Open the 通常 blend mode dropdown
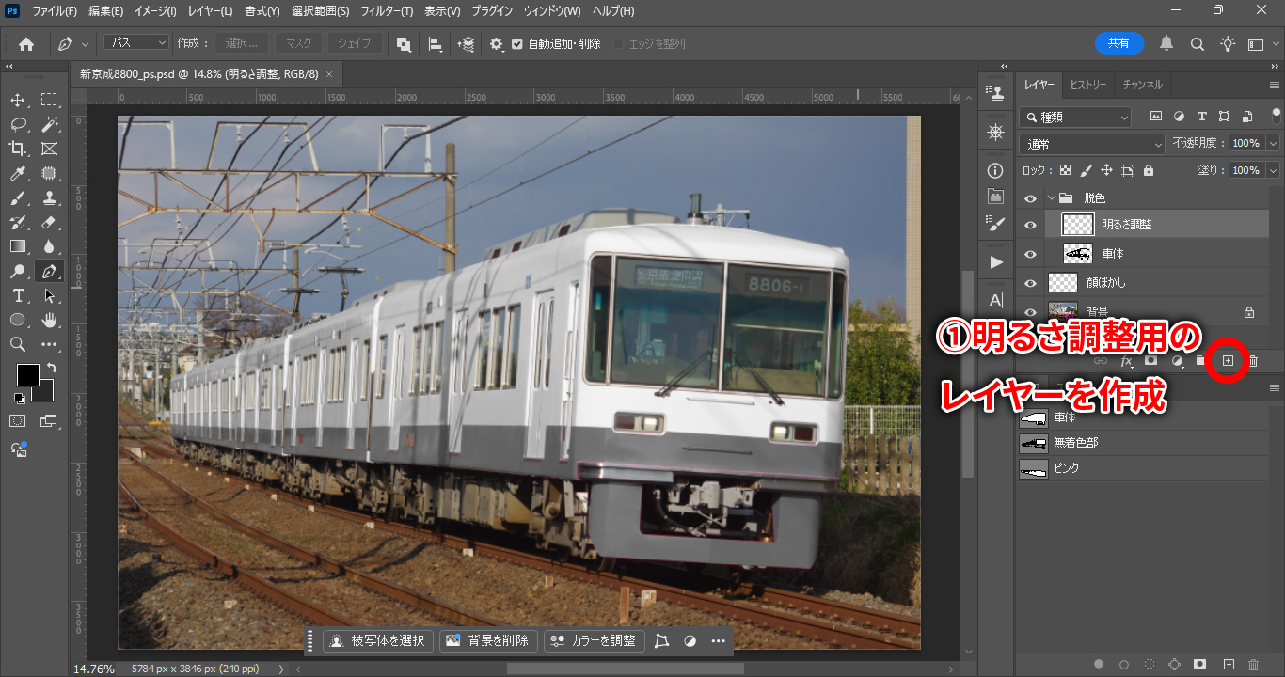Viewport: 1285px width, 677px height. [x=1092, y=144]
